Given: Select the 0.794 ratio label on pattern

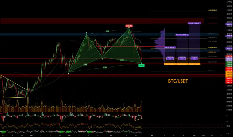Looking at the screenshot, I should click(x=105, y=68).
